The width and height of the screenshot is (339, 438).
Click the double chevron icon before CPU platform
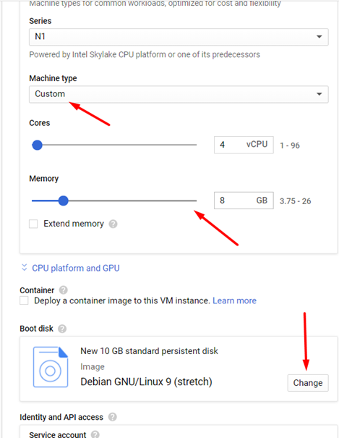pos(25,268)
